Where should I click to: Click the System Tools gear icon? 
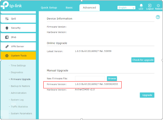coord(7,56)
